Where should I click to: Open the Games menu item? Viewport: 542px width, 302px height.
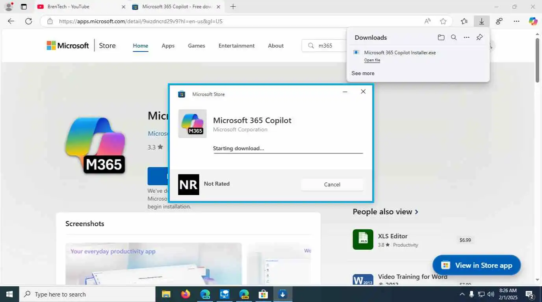click(x=197, y=46)
